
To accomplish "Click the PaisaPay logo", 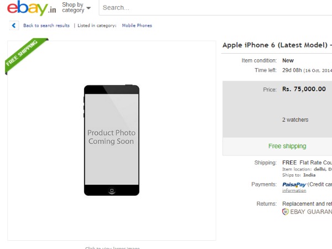I will tap(294, 184).
